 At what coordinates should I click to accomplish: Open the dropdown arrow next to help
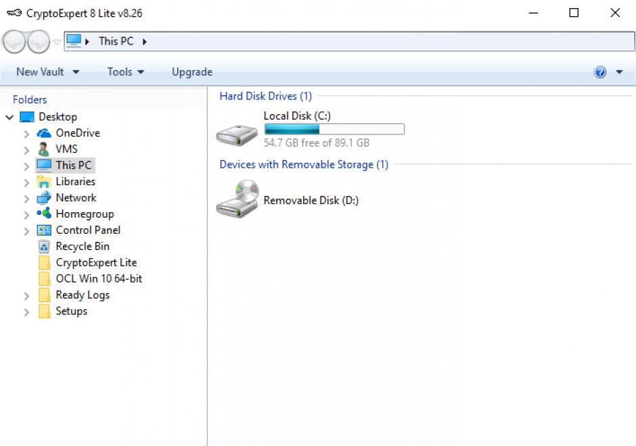pos(619,72)
